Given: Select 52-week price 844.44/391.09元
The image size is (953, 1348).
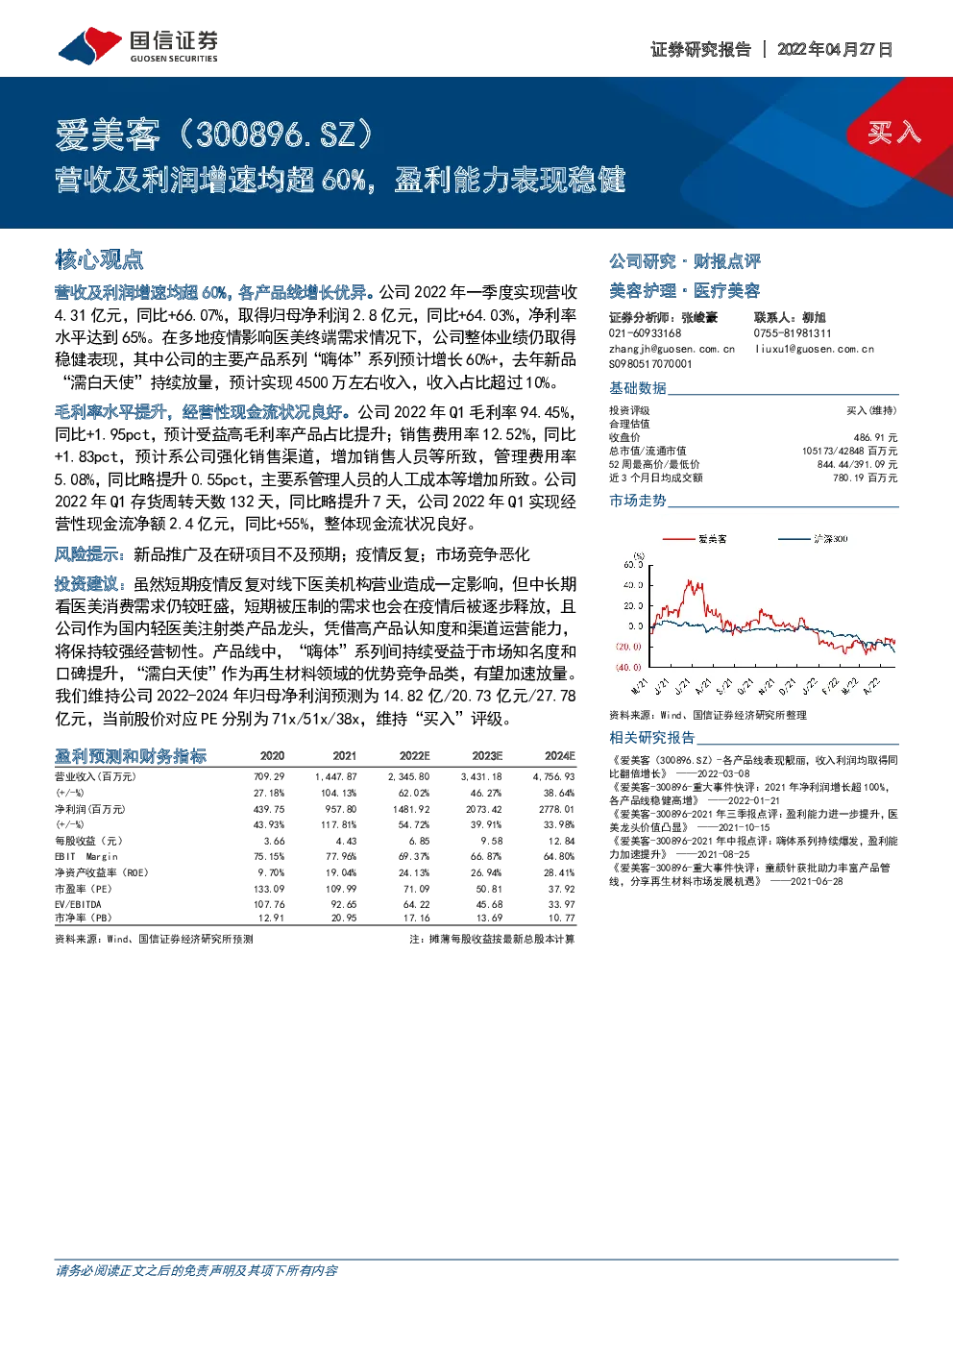Looking at the screenshot, I should [x=857, y=464].
